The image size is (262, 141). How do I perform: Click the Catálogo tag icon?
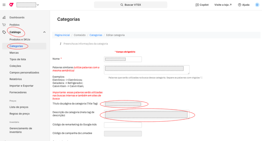(x=4, y=32)
